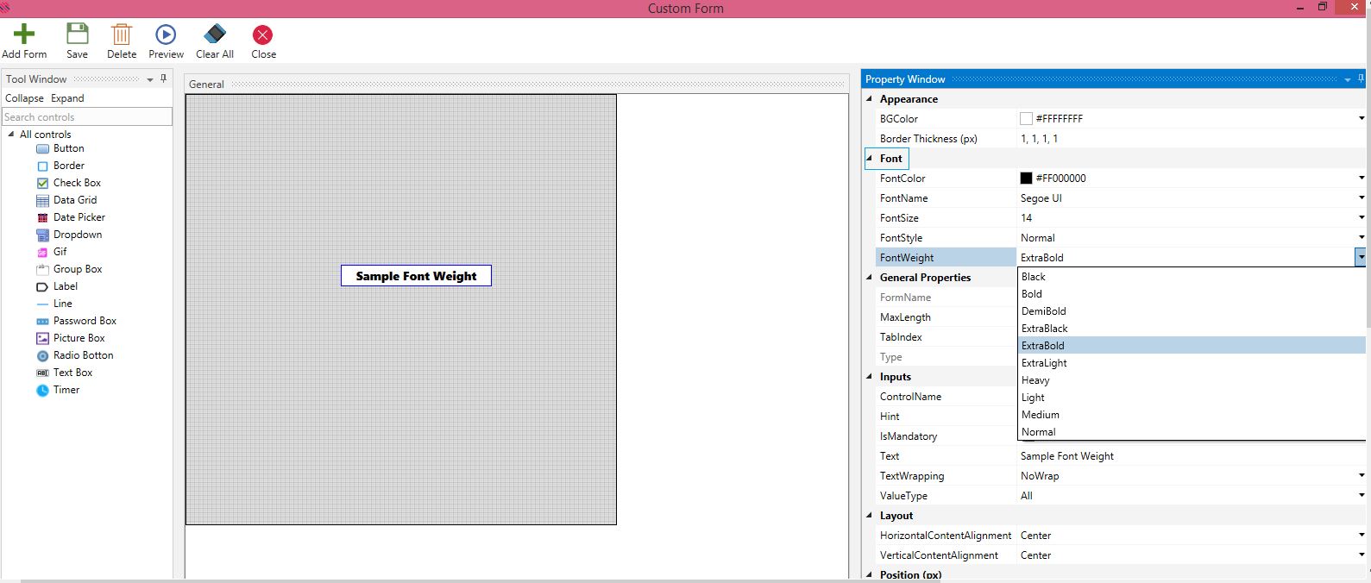Pick the Timer control from the list

click(66, 390)
